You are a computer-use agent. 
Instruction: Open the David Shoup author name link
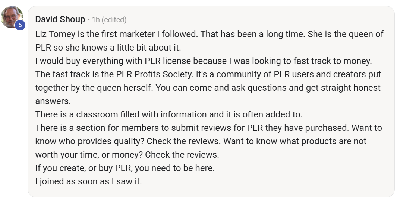(60, 19)
